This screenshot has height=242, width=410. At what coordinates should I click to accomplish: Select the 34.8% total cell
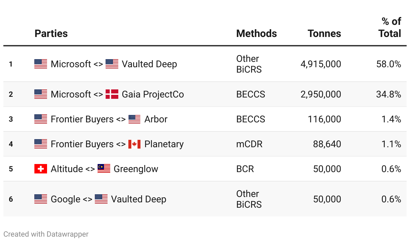pyautogui.click(x=388, y=94)
